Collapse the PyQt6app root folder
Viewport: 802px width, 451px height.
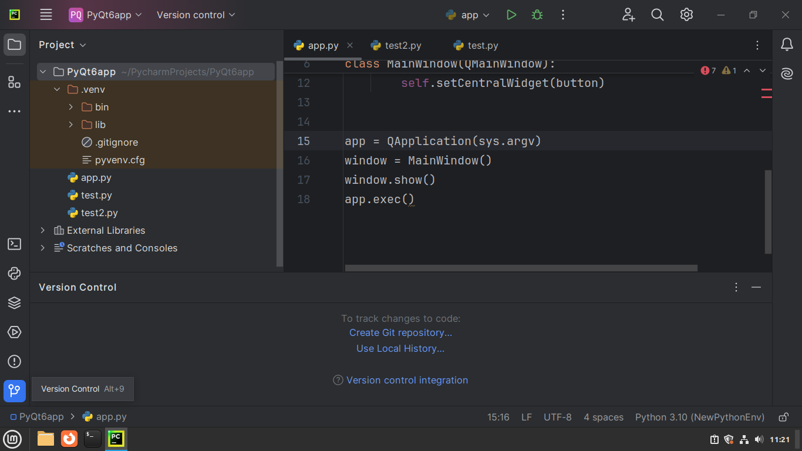click(43, 72)
